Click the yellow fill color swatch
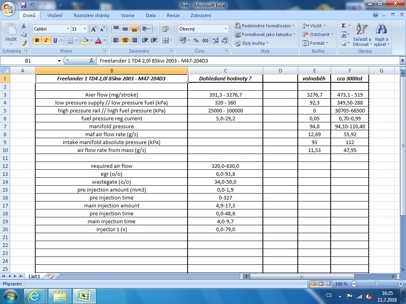The height and width of the screenshot is (304, 406). 85,40
